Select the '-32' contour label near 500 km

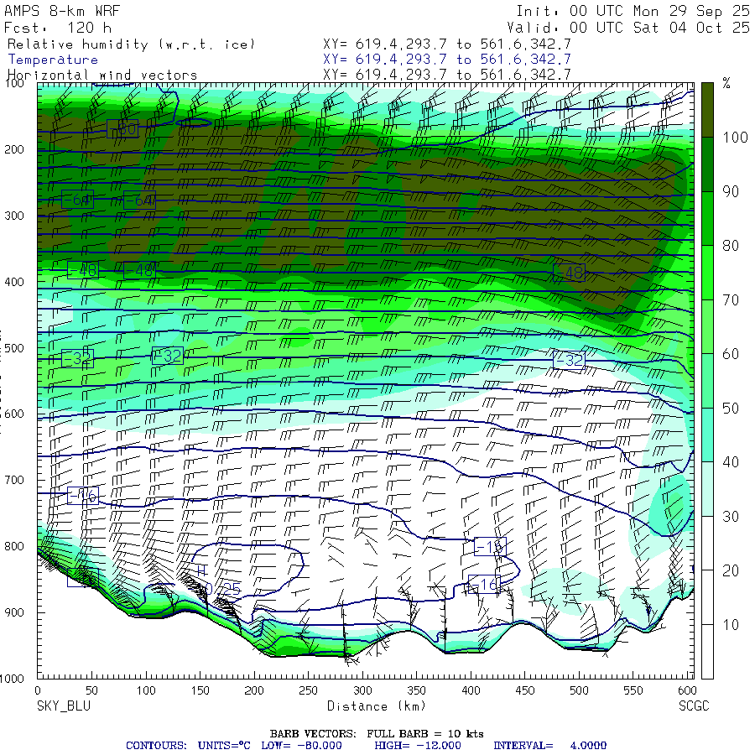(569, 360)
